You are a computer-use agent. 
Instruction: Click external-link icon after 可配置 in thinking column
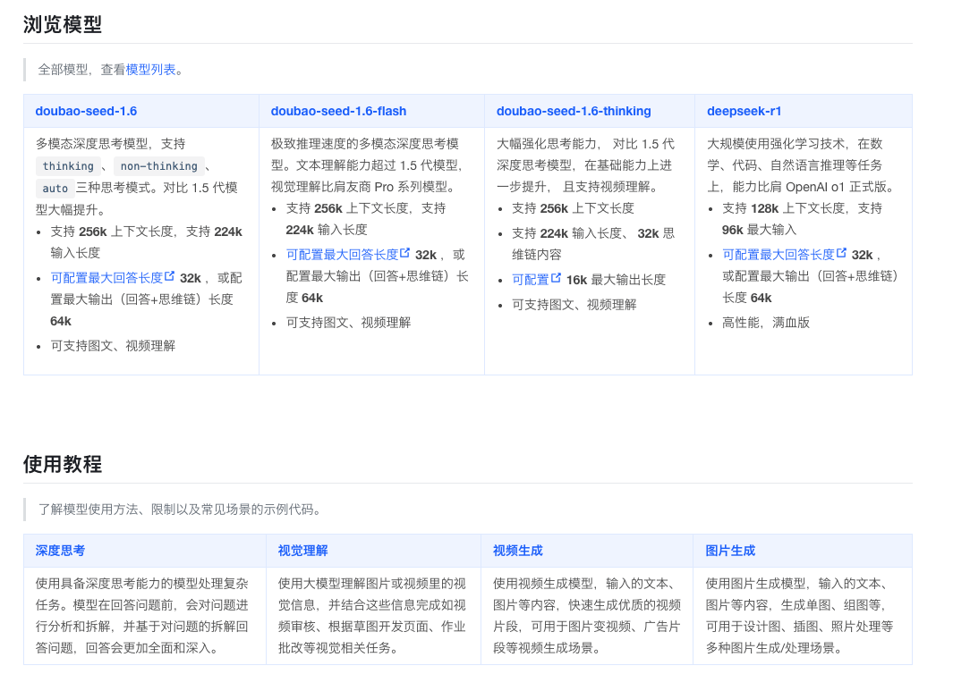coord(557,278)
